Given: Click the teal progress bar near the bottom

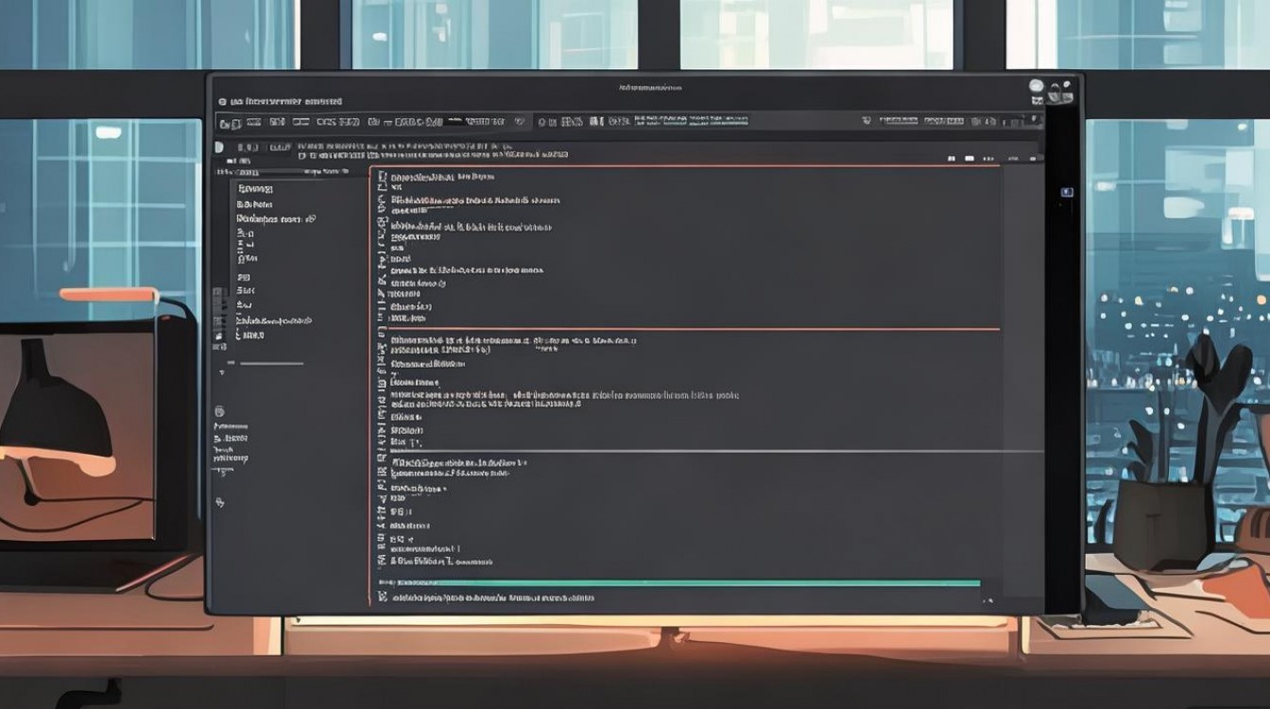Looking at the screenshot, I should click(x=676, y=582).
